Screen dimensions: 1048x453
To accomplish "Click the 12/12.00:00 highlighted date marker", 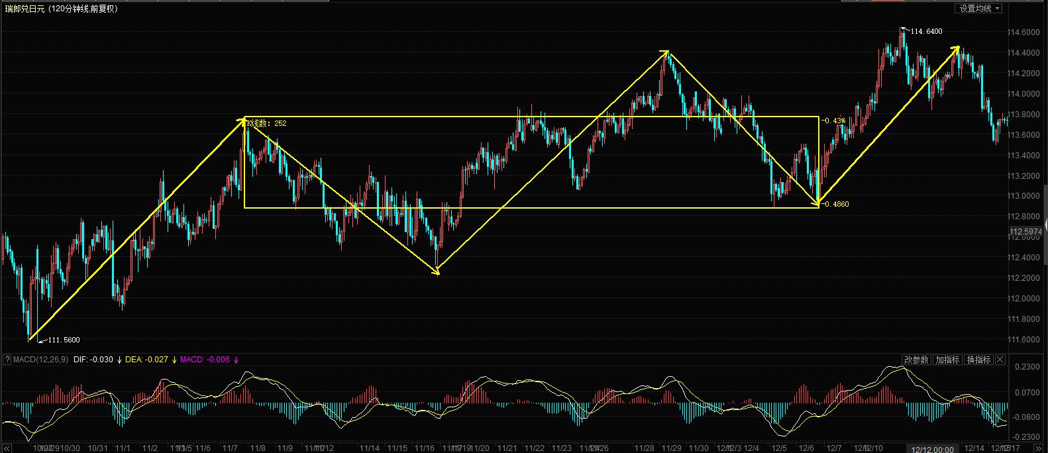I will point(932,449).
